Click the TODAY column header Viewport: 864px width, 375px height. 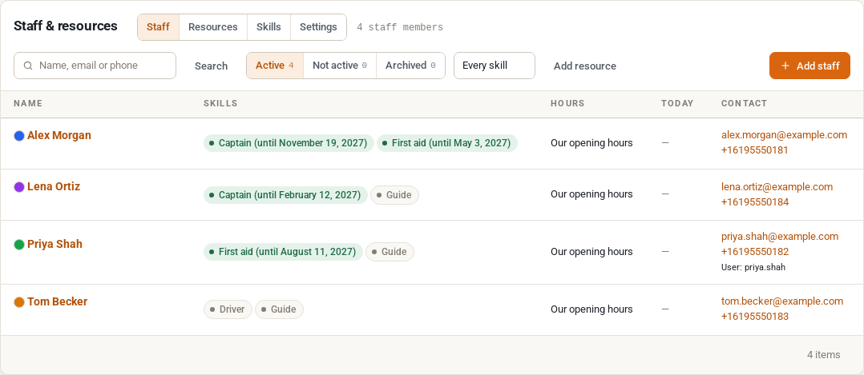coord(677,103)
